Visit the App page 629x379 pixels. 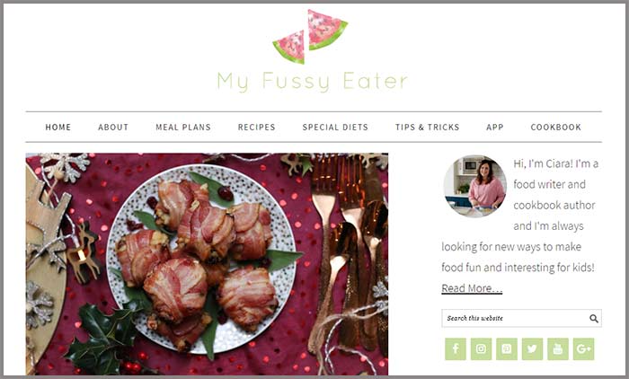pyautogui.click(x=495, y=128)
